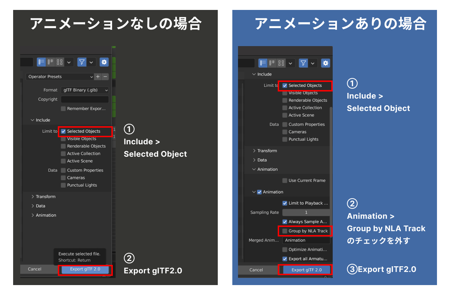Click the gear settings icon in right dialog

click(x=325, y=63)
